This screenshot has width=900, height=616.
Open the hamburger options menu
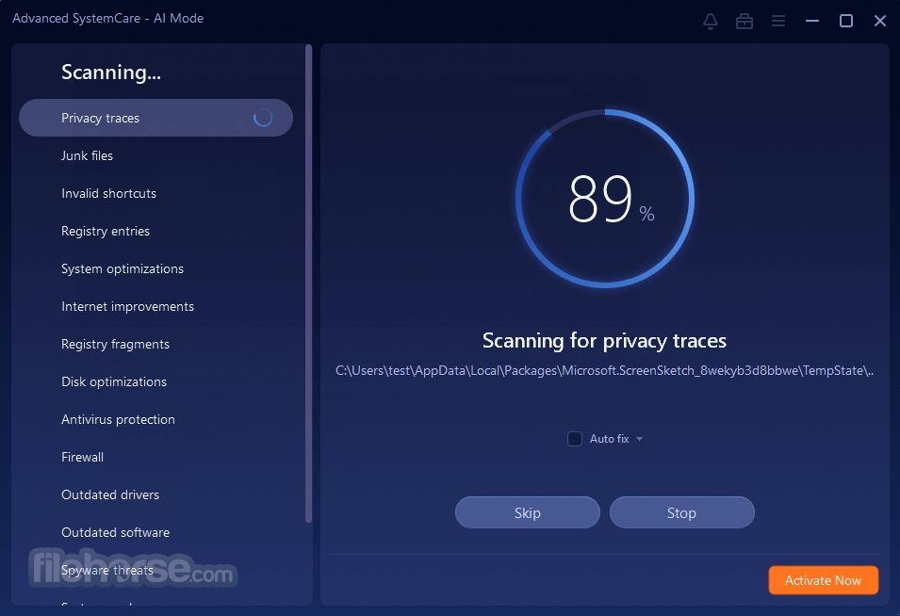click(778, 22)
